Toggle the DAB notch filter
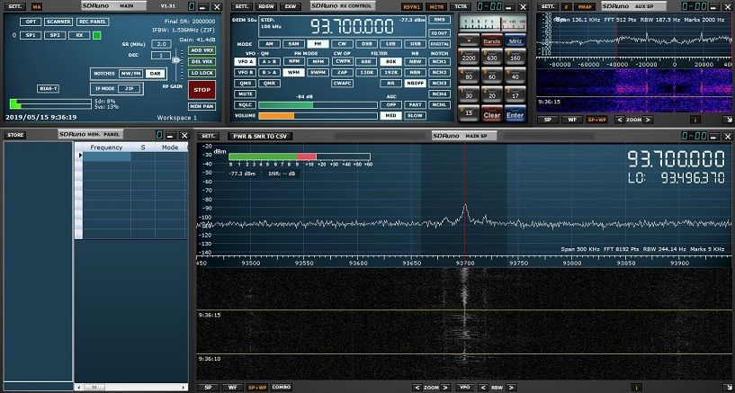 (x=155, y=74)
